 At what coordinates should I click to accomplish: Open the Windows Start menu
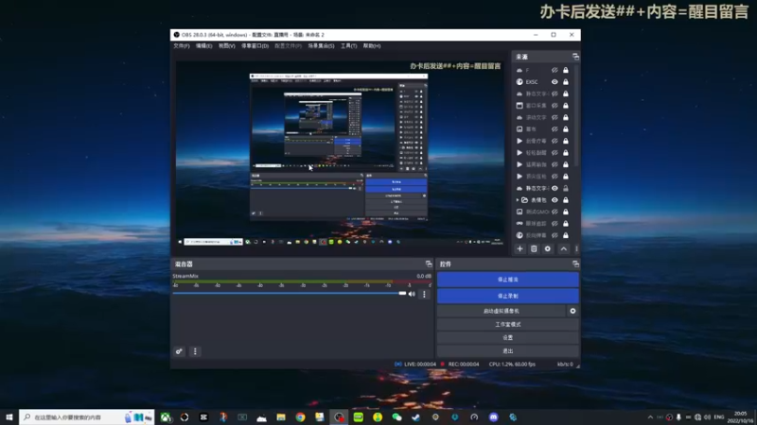click(x=9, y=416)
